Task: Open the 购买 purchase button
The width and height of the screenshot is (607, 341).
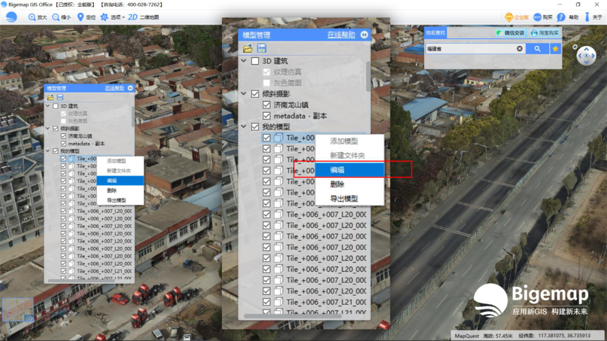Action: pyautogui.click(x=543, y=17)
